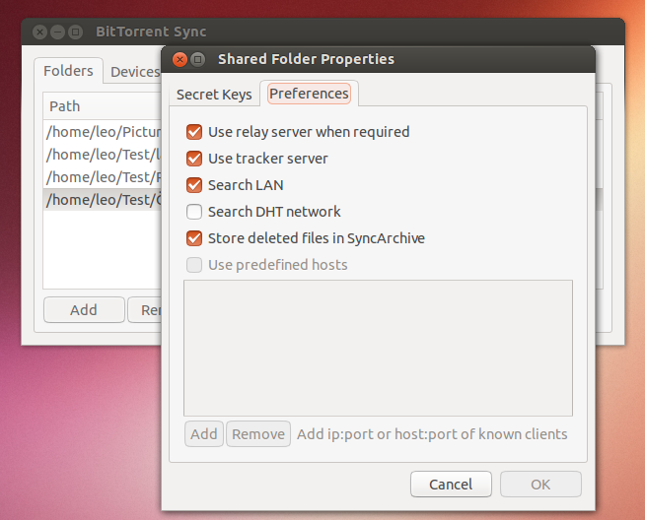Viewport: 645px width, 520px height.
Task: Close the BitTorrent Sync main window
Action: (38, 32)
